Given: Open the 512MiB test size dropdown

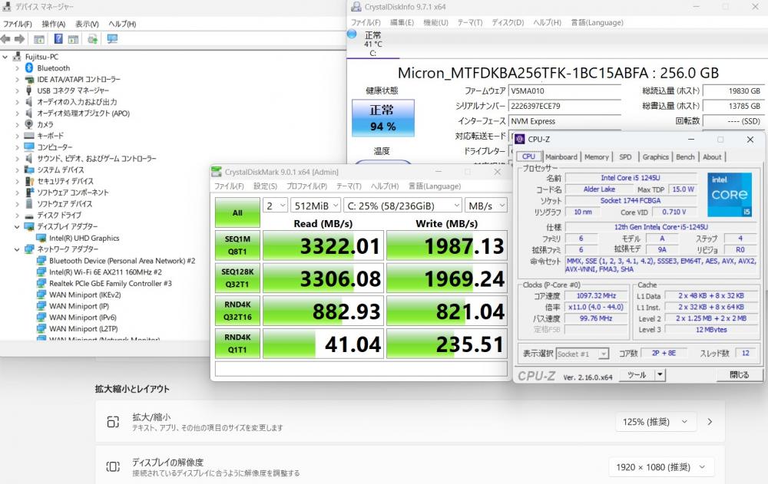Looking at the screenshot, I should coord(316,206).
